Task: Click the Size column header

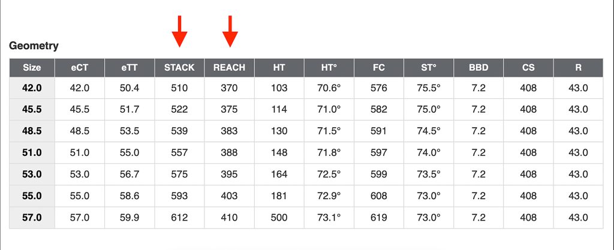Action: point(32,68)
